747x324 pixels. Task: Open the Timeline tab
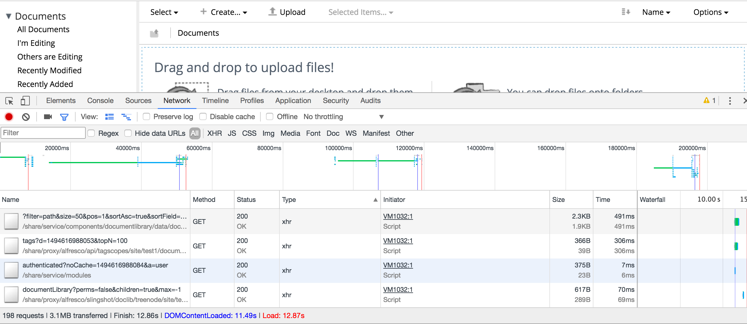[215, 101]
